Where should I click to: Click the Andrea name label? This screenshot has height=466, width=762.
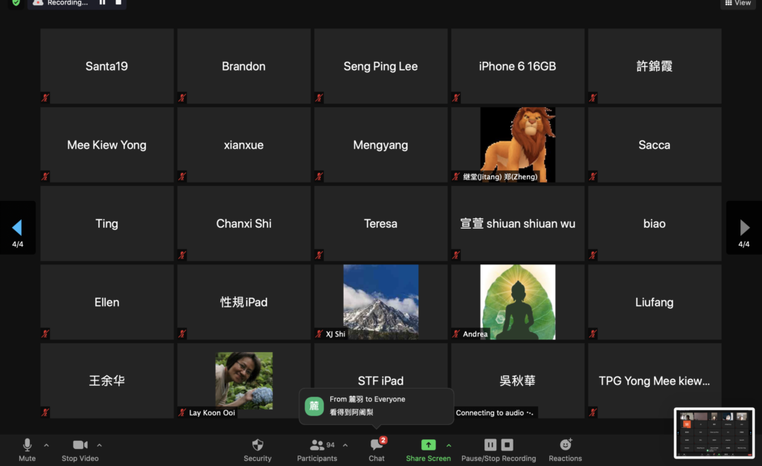pyautogui.click(x=476, y=333)
